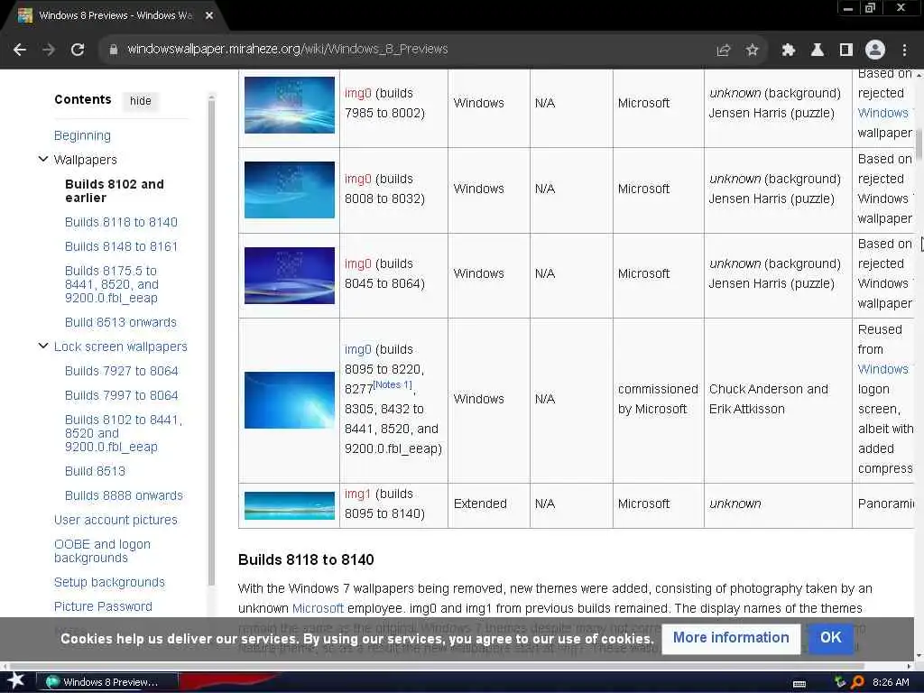Screen dimensions: 924x693
Task: Open the Chrome Labs flask icon
Action: 818,51
